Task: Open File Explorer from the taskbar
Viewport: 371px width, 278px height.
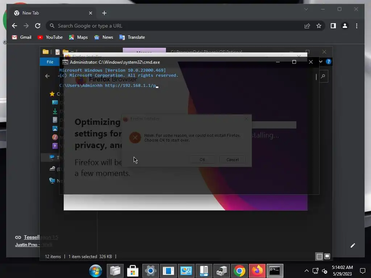Action: [x=115, y=271]
